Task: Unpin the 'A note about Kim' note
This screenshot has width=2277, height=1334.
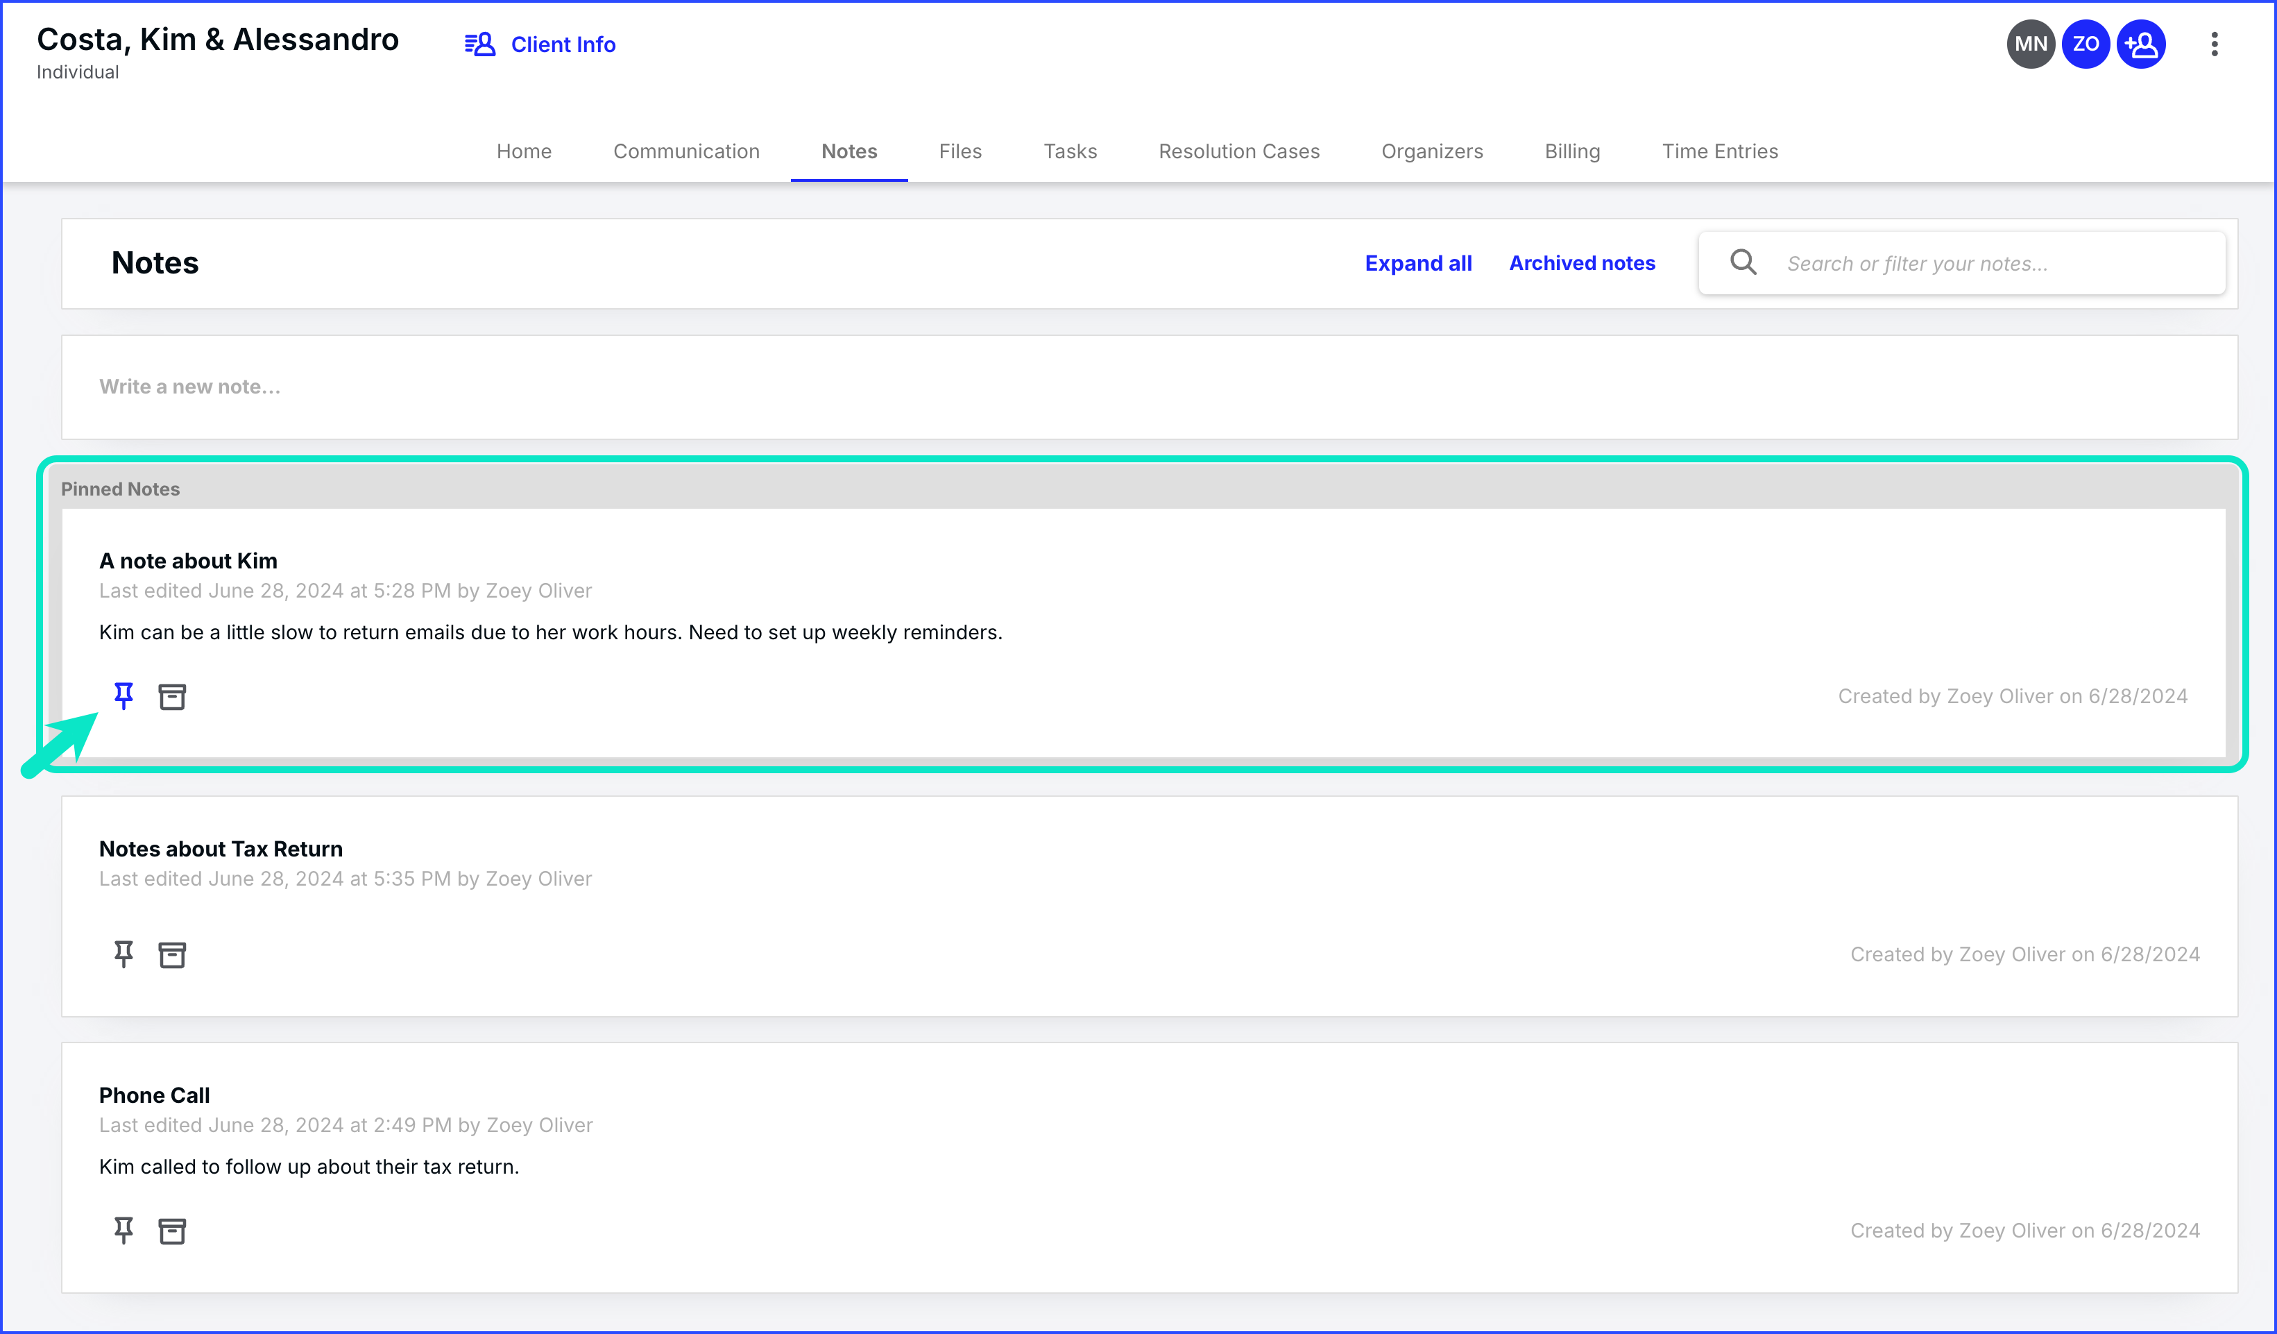Action: pos(123,695)
